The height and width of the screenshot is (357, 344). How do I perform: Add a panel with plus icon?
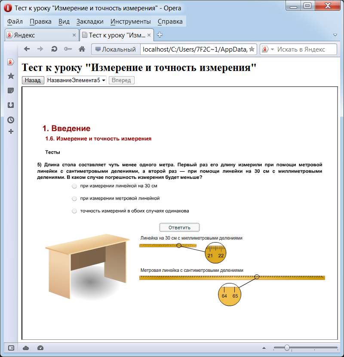click(x=11, y=131)
